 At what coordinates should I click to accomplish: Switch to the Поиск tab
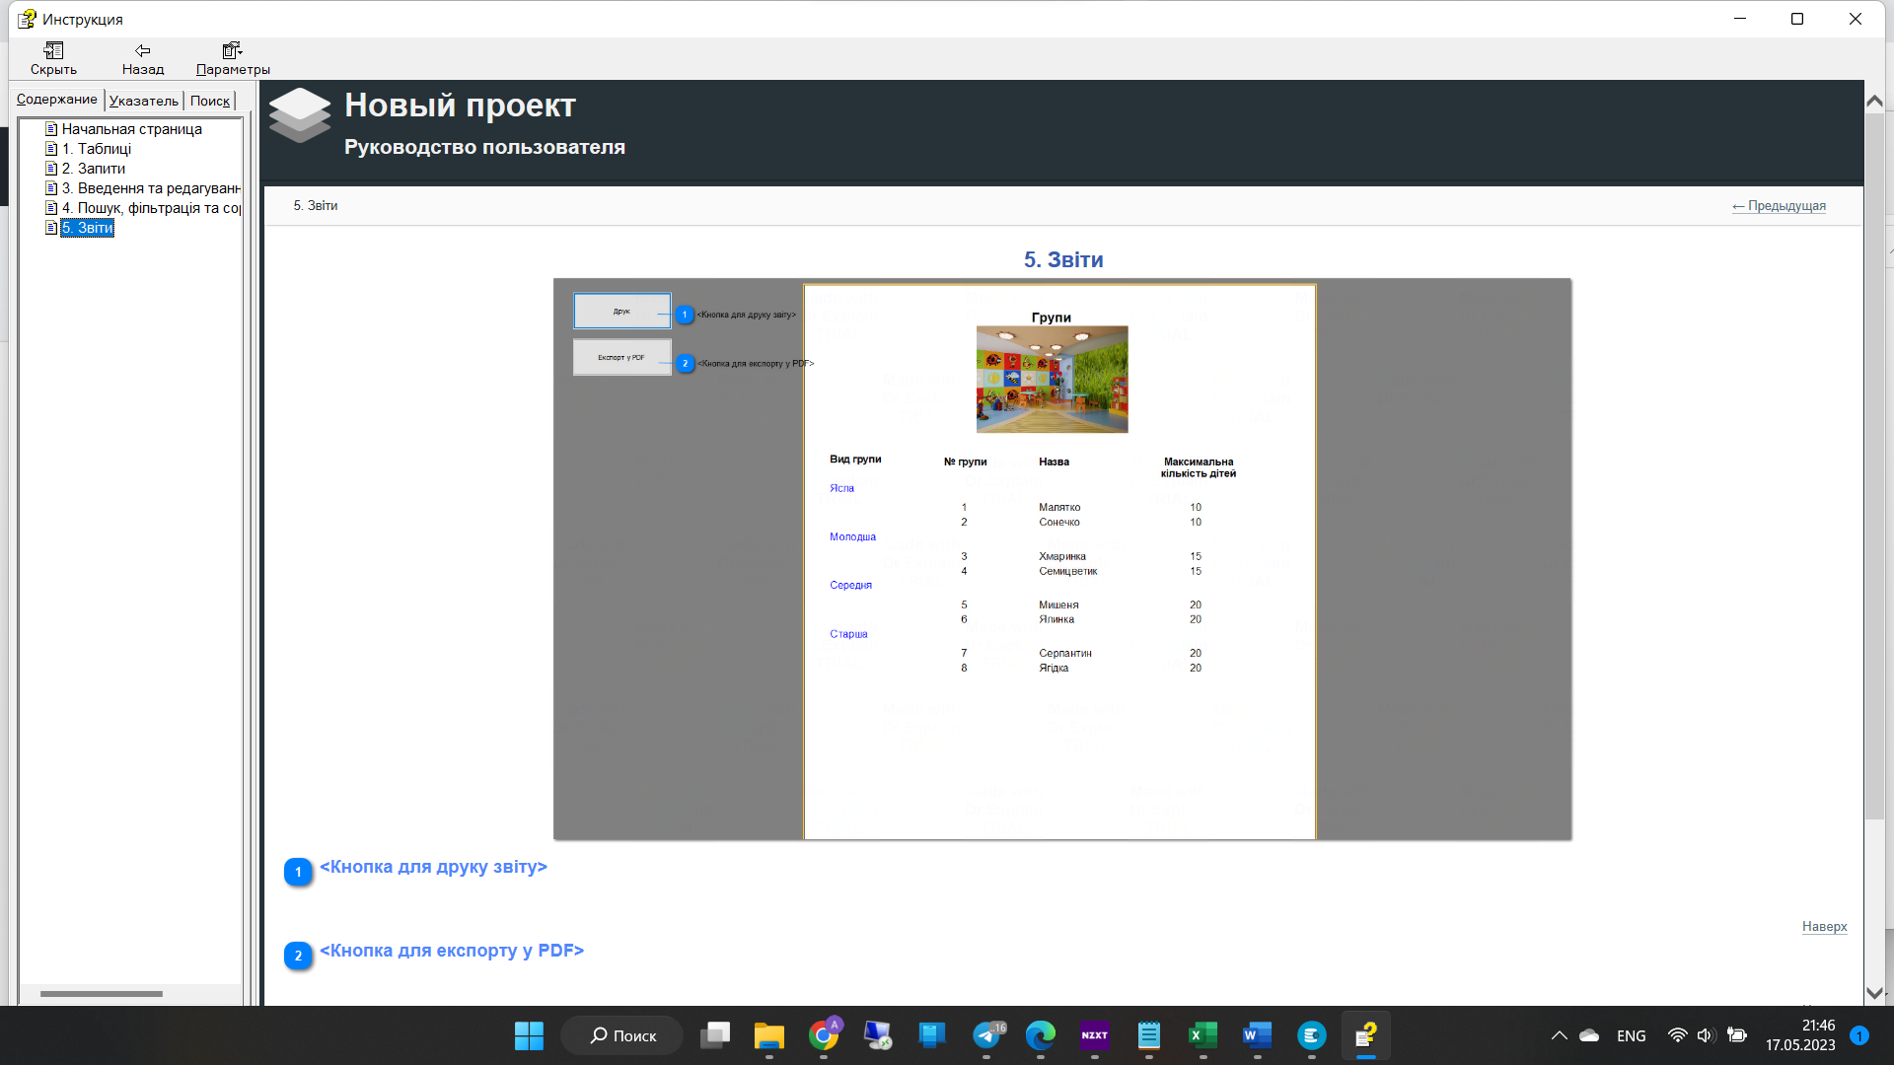(x=209, y=100)
